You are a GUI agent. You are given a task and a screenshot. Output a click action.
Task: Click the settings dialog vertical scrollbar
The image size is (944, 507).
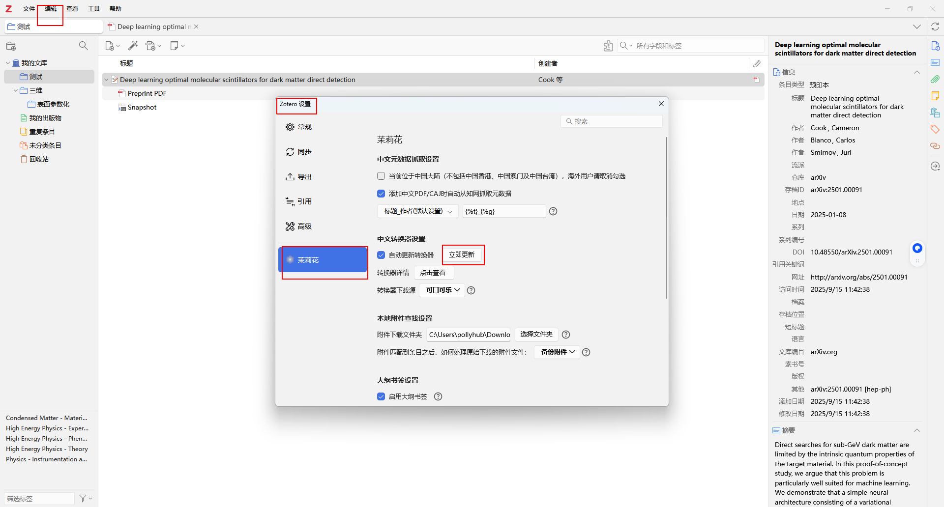point(667,218)
